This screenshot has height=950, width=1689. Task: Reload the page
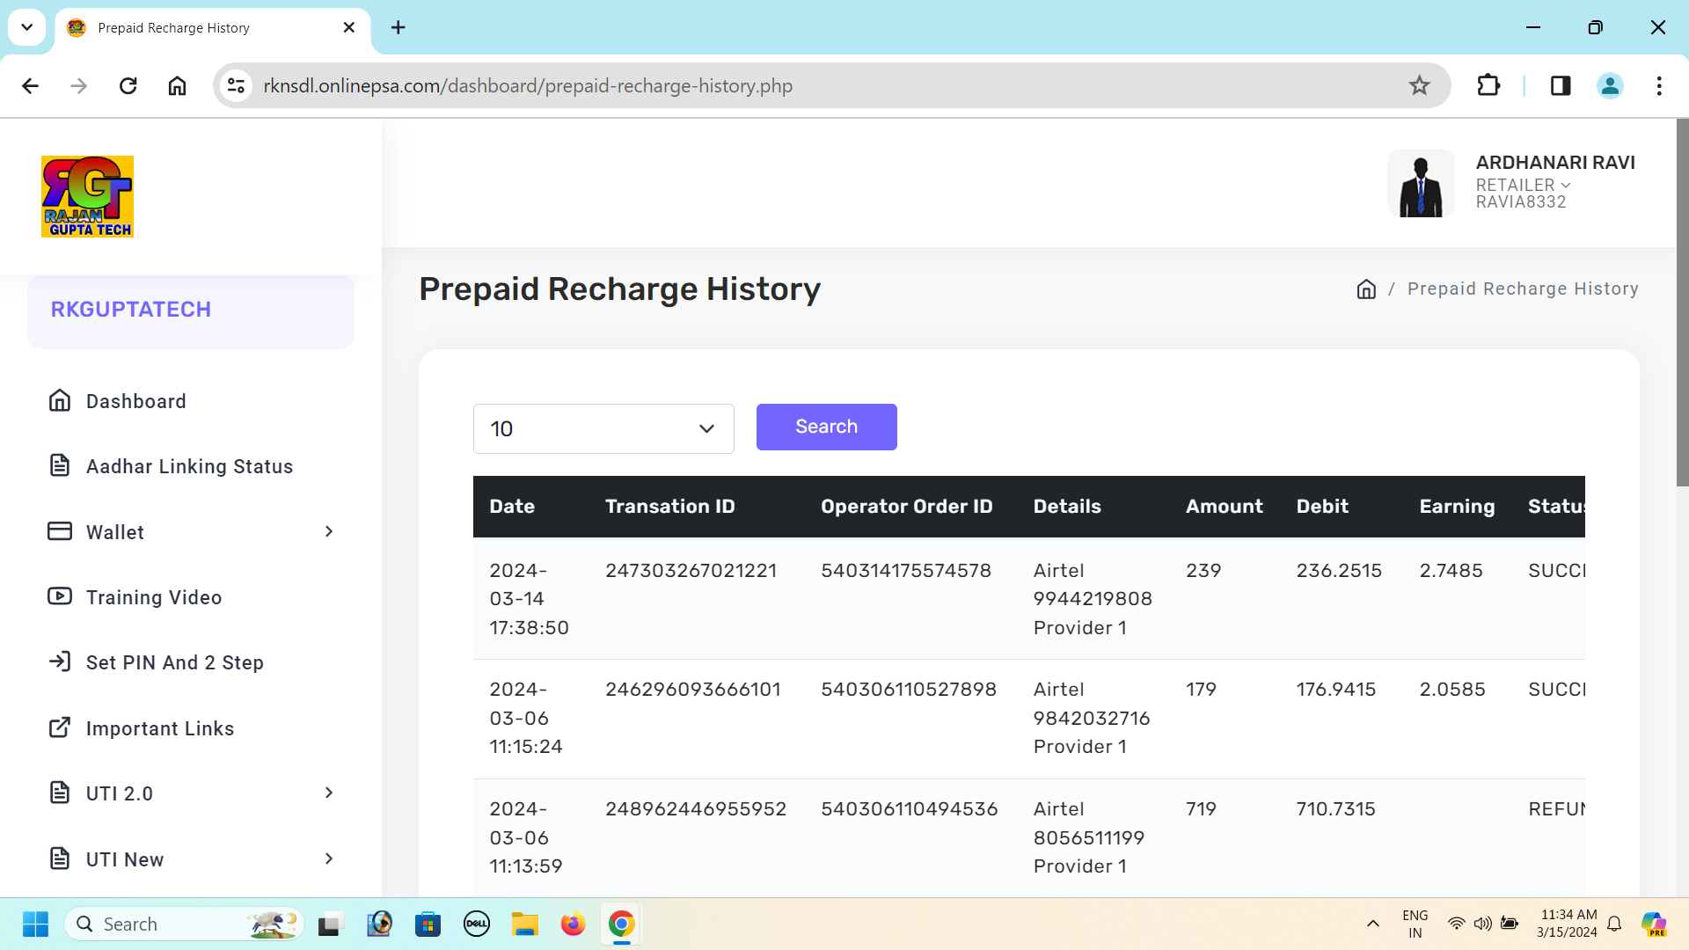tap(128, 85)
